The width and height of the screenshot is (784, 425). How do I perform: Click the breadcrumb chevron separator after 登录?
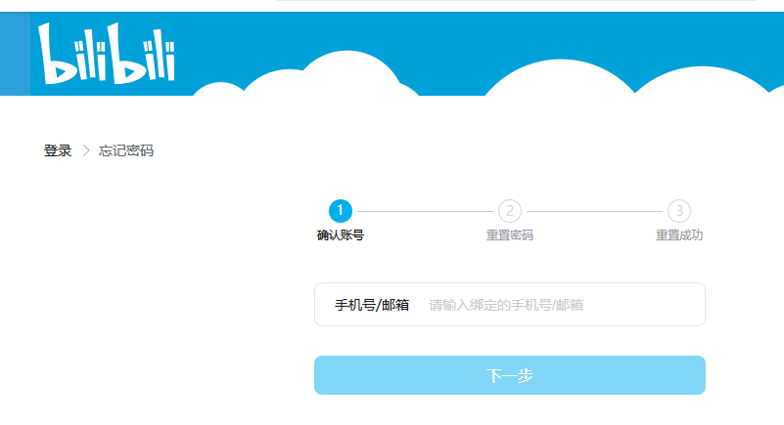click(x=86, y=150)
